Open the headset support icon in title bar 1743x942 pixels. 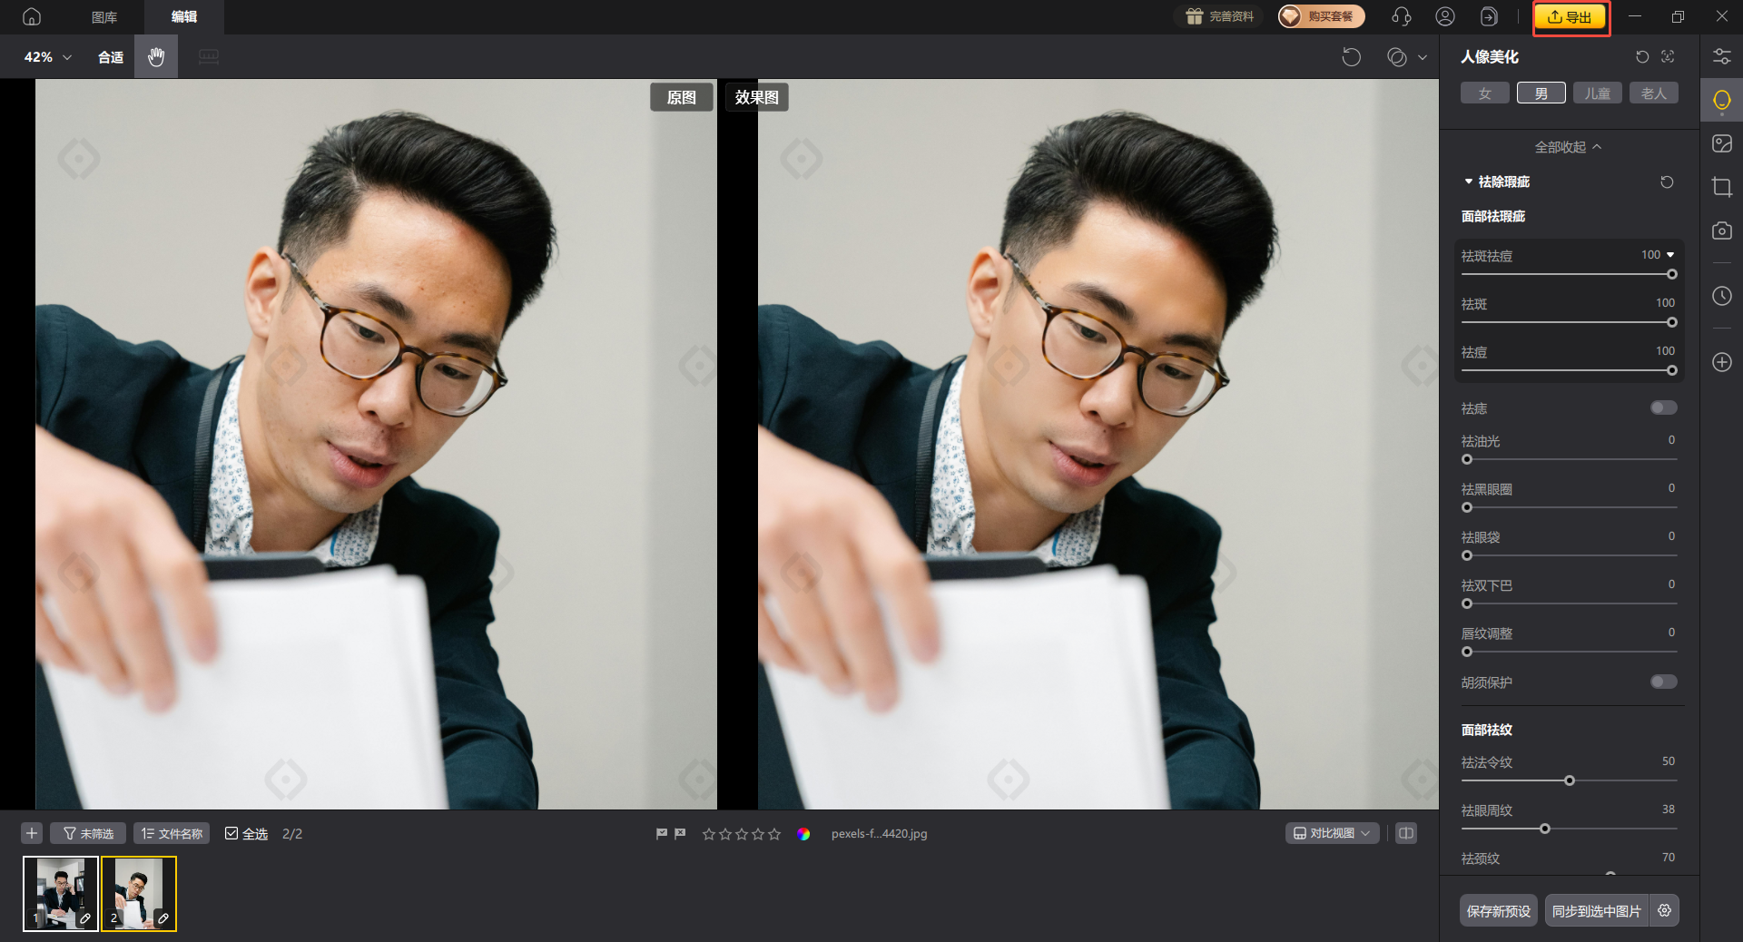pyautogui.click(x=1401, y=16)
